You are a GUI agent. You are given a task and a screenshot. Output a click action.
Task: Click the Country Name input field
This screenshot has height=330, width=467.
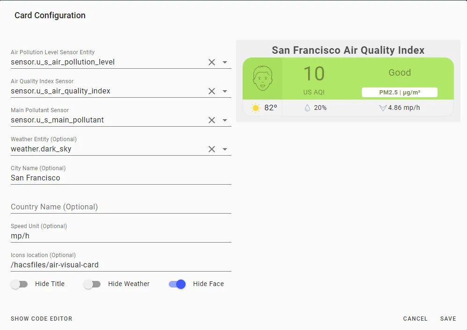[121, 207]
